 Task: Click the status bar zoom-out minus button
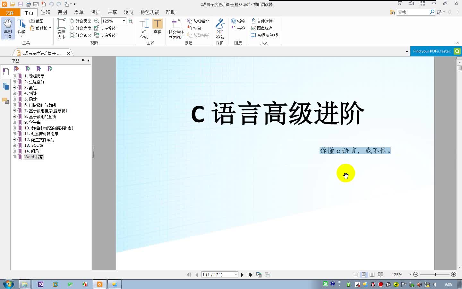(415, 275)
